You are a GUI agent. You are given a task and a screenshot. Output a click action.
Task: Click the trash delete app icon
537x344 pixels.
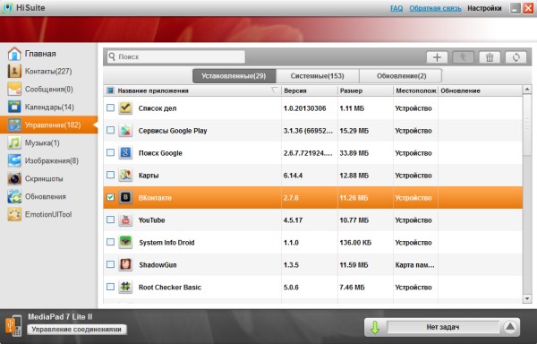click(x=490, y=57)
